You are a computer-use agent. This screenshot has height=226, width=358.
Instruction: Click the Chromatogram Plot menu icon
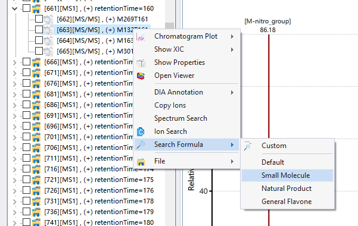[x=141, y=37]
